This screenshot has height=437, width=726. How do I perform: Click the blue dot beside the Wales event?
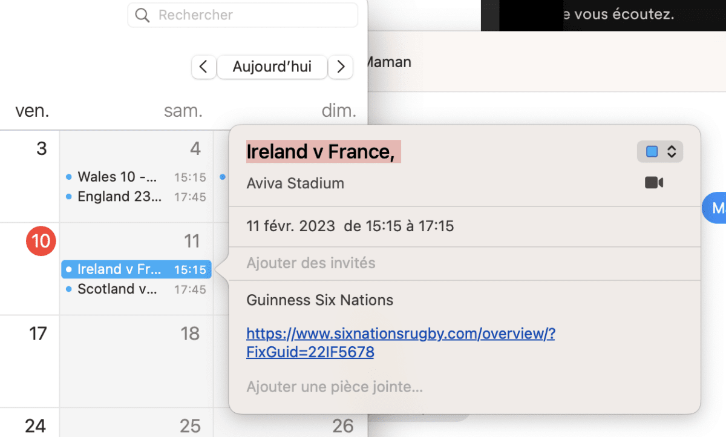[69, 177]
